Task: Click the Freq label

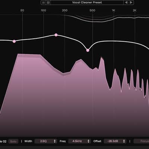Action: pyautogui.click(x=63, y=141)
